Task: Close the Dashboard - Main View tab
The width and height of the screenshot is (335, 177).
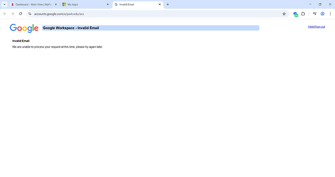Action: (56, 4)
